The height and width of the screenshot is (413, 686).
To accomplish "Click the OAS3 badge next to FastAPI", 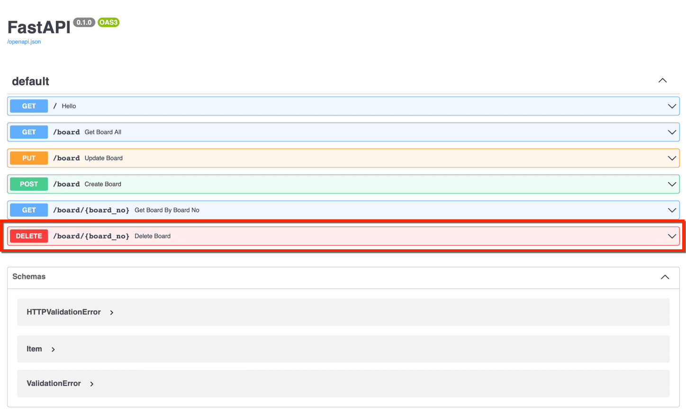I will 108,22.
